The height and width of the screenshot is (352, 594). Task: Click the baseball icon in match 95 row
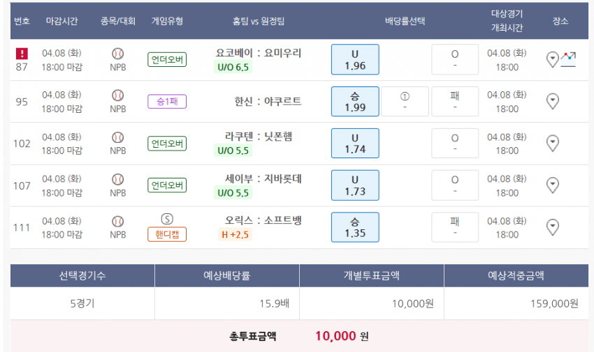[x=118, y=95]
